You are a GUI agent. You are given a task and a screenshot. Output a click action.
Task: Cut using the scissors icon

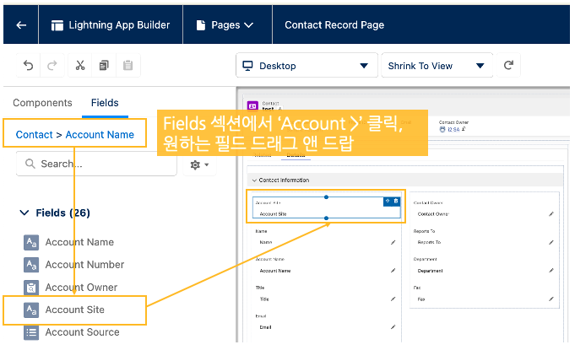click(79, 66)
